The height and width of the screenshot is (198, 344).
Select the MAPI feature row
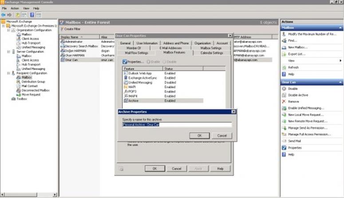[x=163, y=87]
